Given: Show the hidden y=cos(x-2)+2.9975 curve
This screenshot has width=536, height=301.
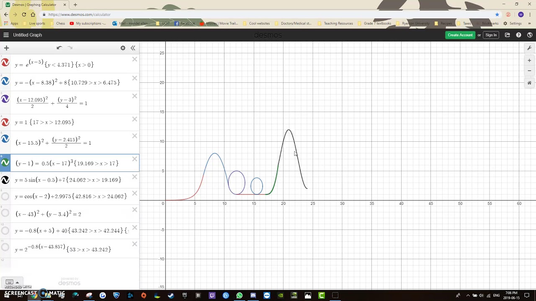Looking at the screenshot, I should pyautogui.click(x=5, y=196).
